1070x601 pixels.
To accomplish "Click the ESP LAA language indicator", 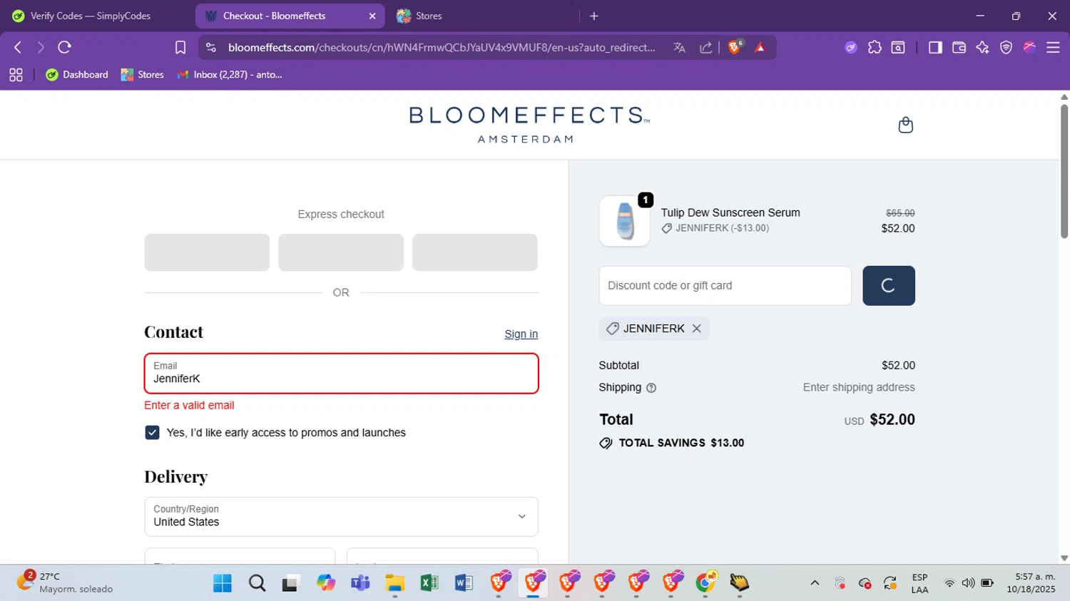I will [x=919, y=583].
